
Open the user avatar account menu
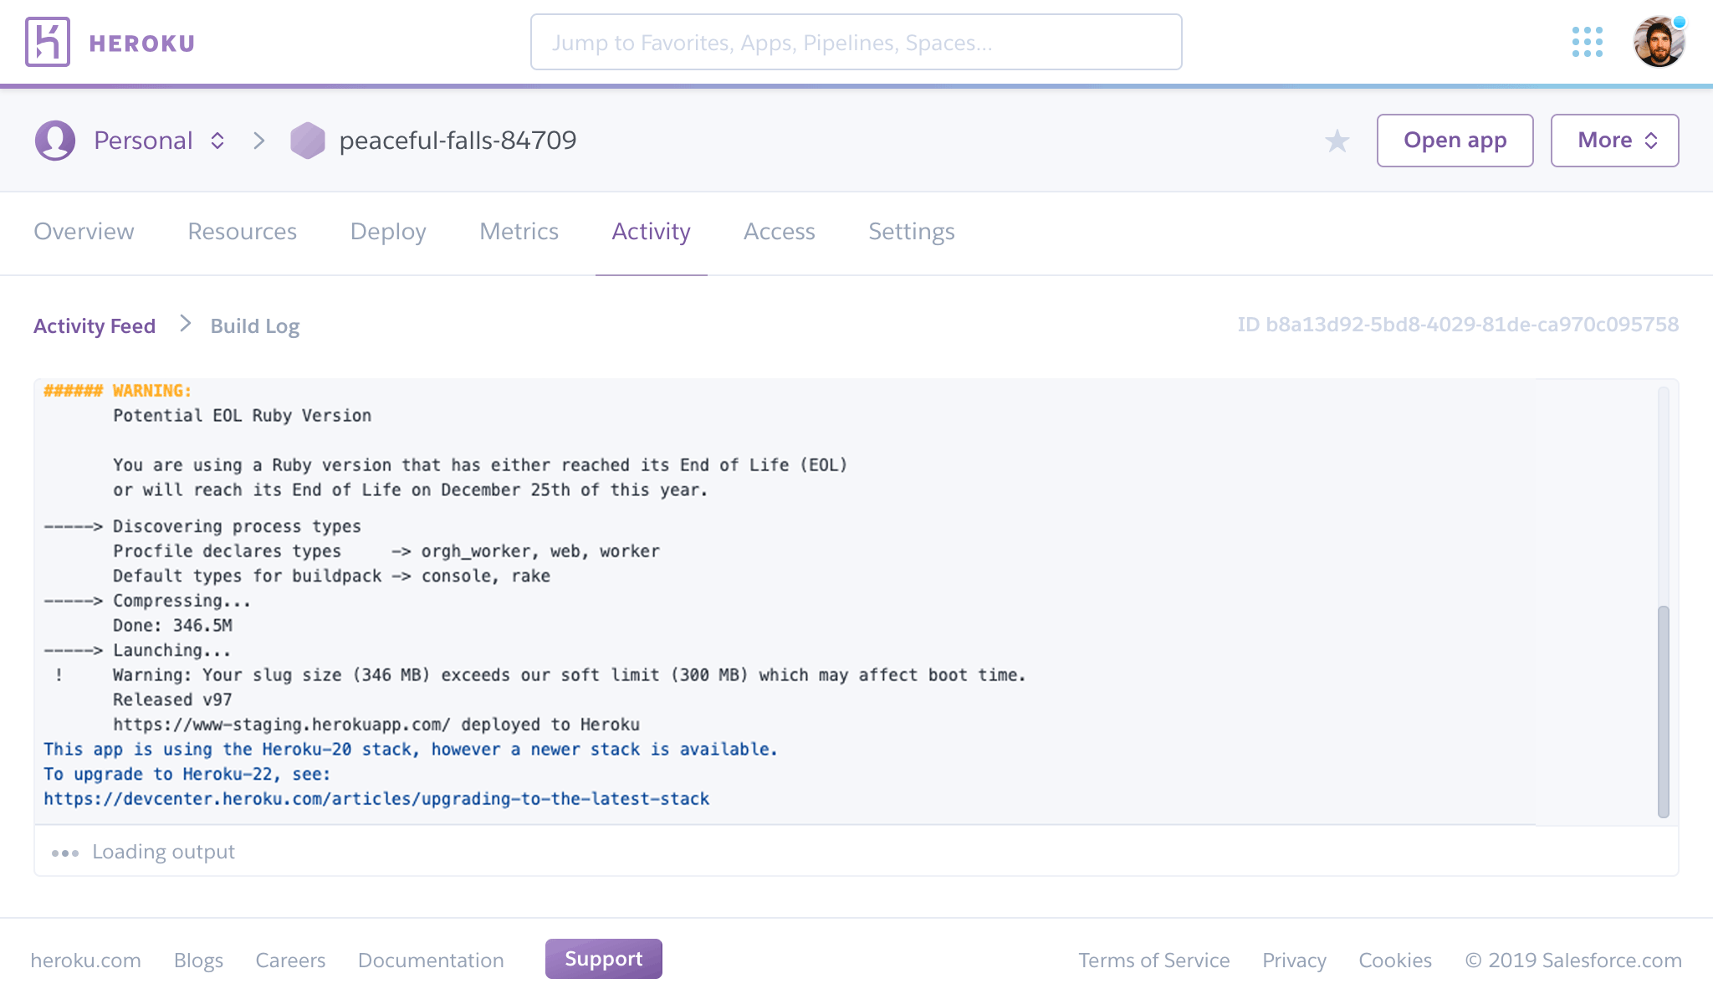1659,42
